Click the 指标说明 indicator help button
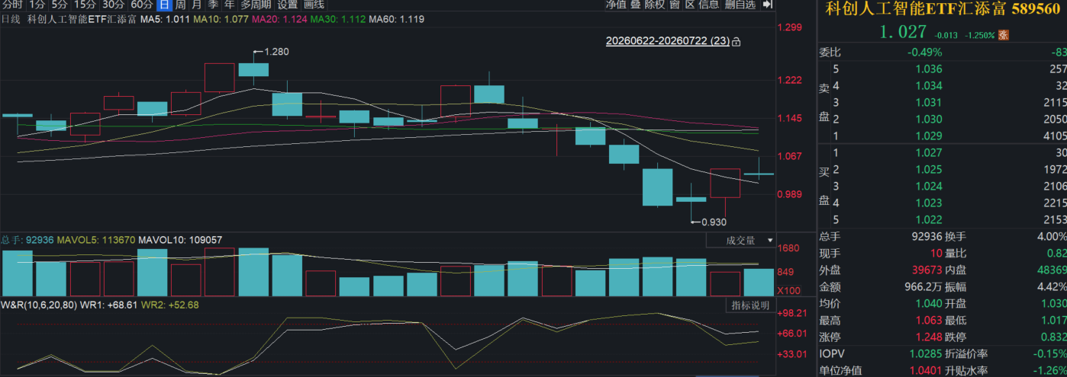1067x377 pixels. click(750, 305)
